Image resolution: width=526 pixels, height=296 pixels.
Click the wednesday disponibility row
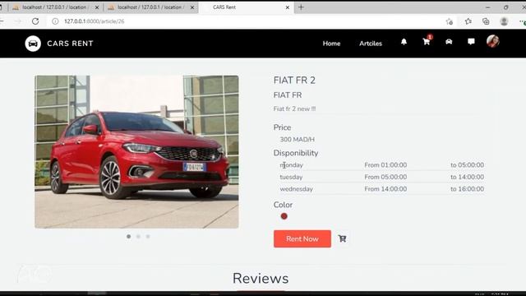pyautogui.click(x=381, y=189)
